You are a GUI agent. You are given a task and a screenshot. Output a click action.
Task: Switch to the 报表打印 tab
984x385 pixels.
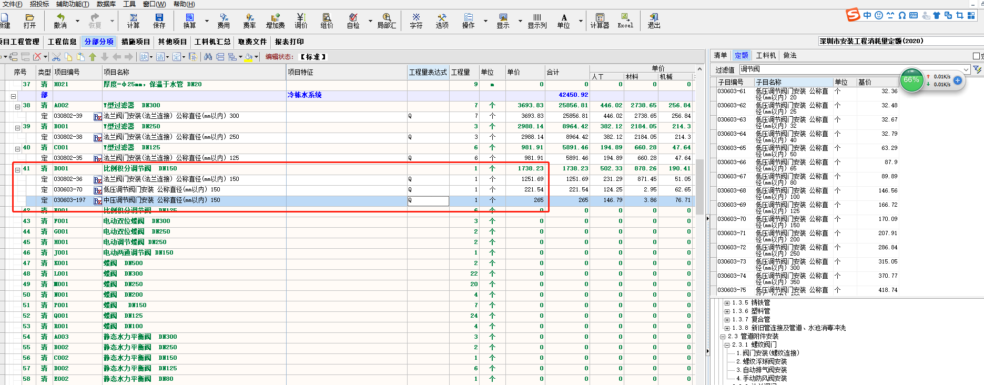tap(289, 42)
